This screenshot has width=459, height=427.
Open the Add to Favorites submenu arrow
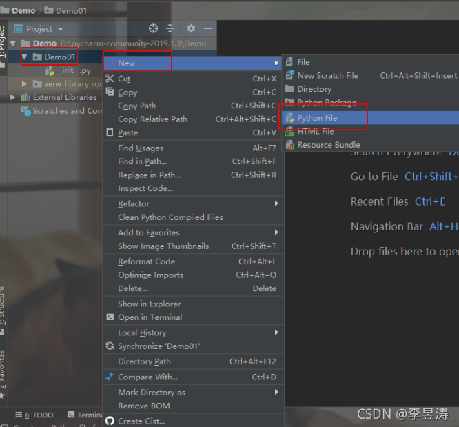(x=276, y=232)
